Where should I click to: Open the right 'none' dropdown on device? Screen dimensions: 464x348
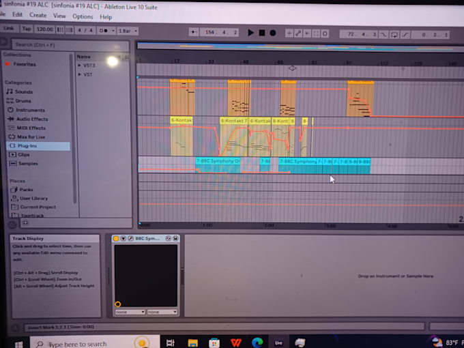pos(162,312)
